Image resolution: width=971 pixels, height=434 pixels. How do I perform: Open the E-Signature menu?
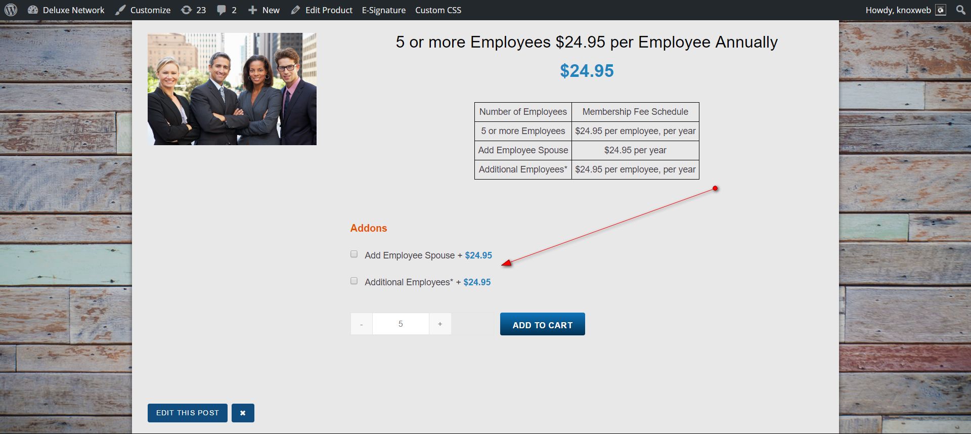[x=383, y=10]
